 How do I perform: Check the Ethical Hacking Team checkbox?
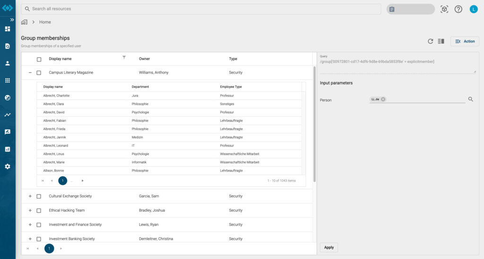pyautogui.click(x=39, y=211)
